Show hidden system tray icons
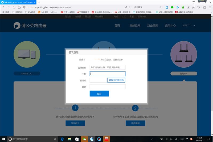Screen dimensions: 213x142 152,139
